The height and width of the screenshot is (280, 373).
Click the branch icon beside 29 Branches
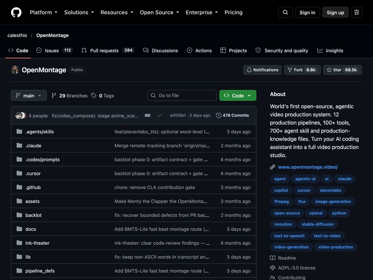click(54, 95)
